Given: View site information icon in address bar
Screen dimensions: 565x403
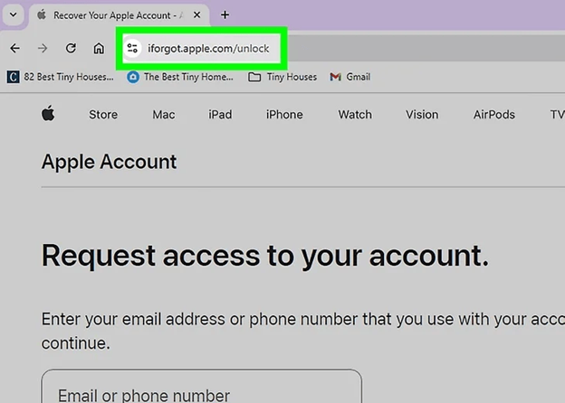Looking at the screenshot, I should pos(132,48).
